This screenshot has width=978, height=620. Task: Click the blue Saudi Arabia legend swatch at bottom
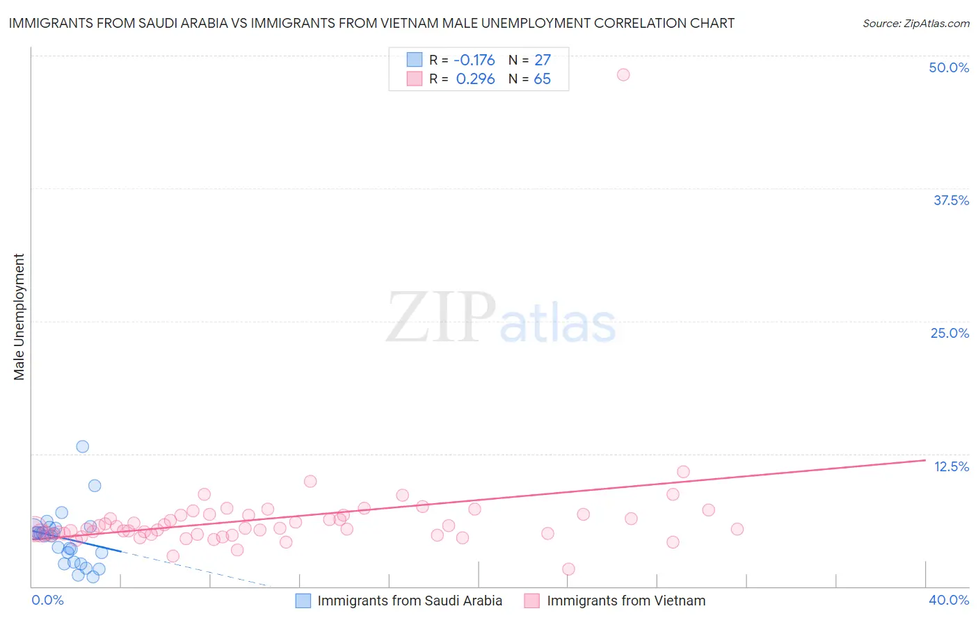[303, 601]
